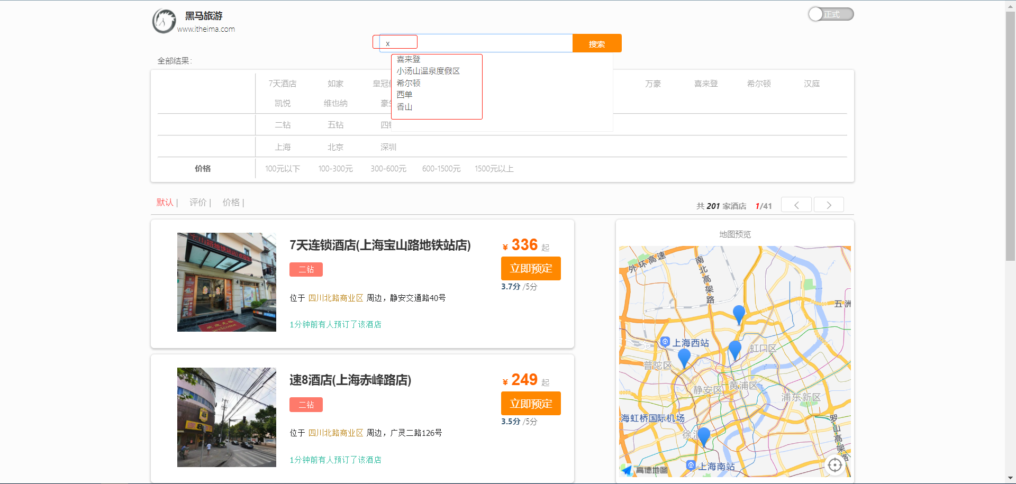Screen dimensions: 1016x484
Task: Select 喜来登 from the suggestion list
Action: coord(409,59)
